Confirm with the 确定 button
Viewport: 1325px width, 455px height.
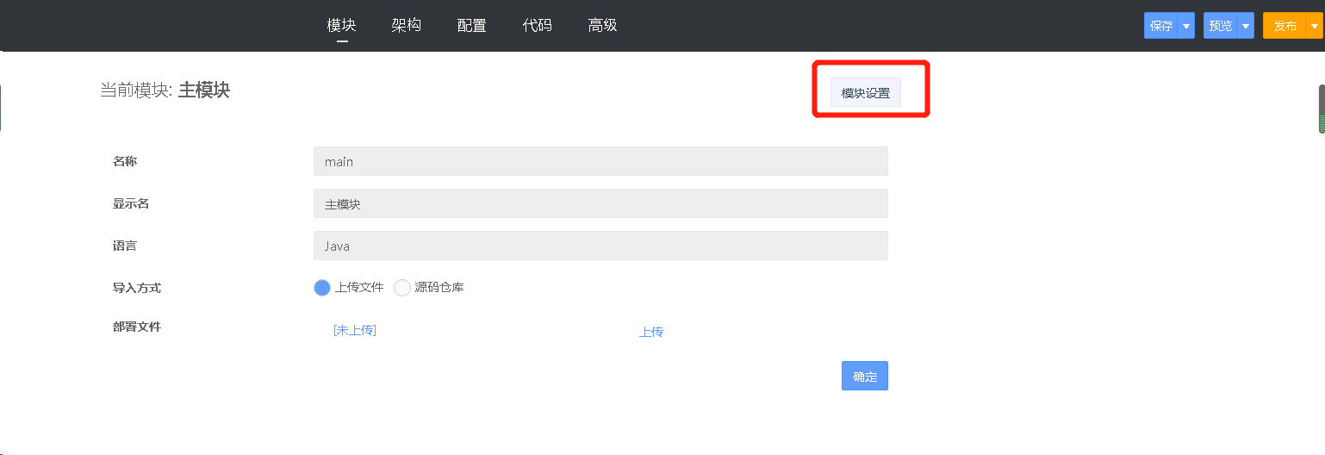point(864,376)
